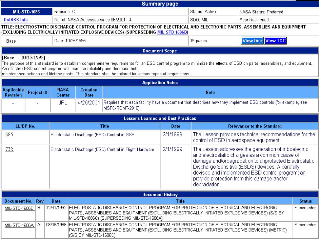Screen dimensions: 319x239
Task: Click the Document No. column header
Action: coord(18,201)
